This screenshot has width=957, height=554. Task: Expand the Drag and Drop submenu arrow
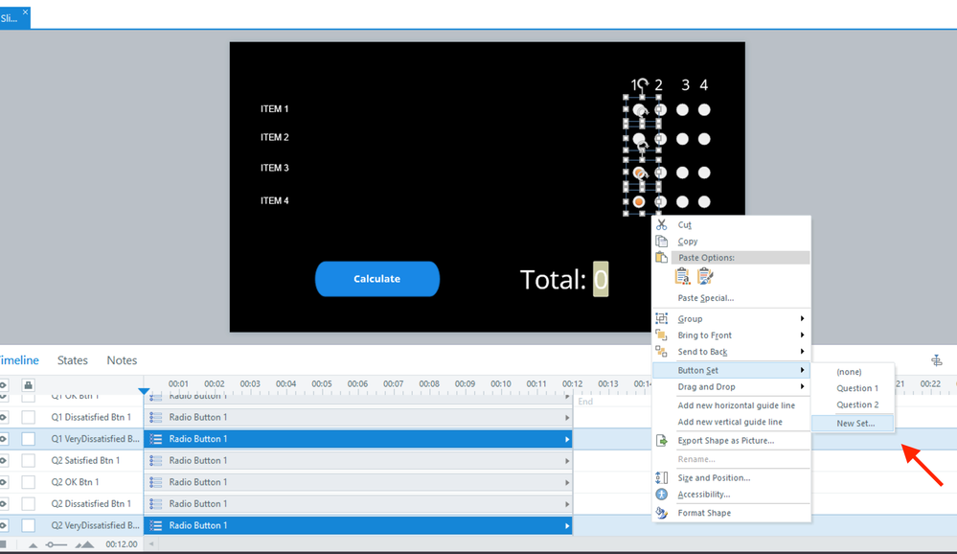point(802,386)
